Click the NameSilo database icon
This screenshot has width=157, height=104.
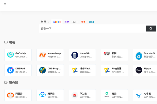pos(75,55)
